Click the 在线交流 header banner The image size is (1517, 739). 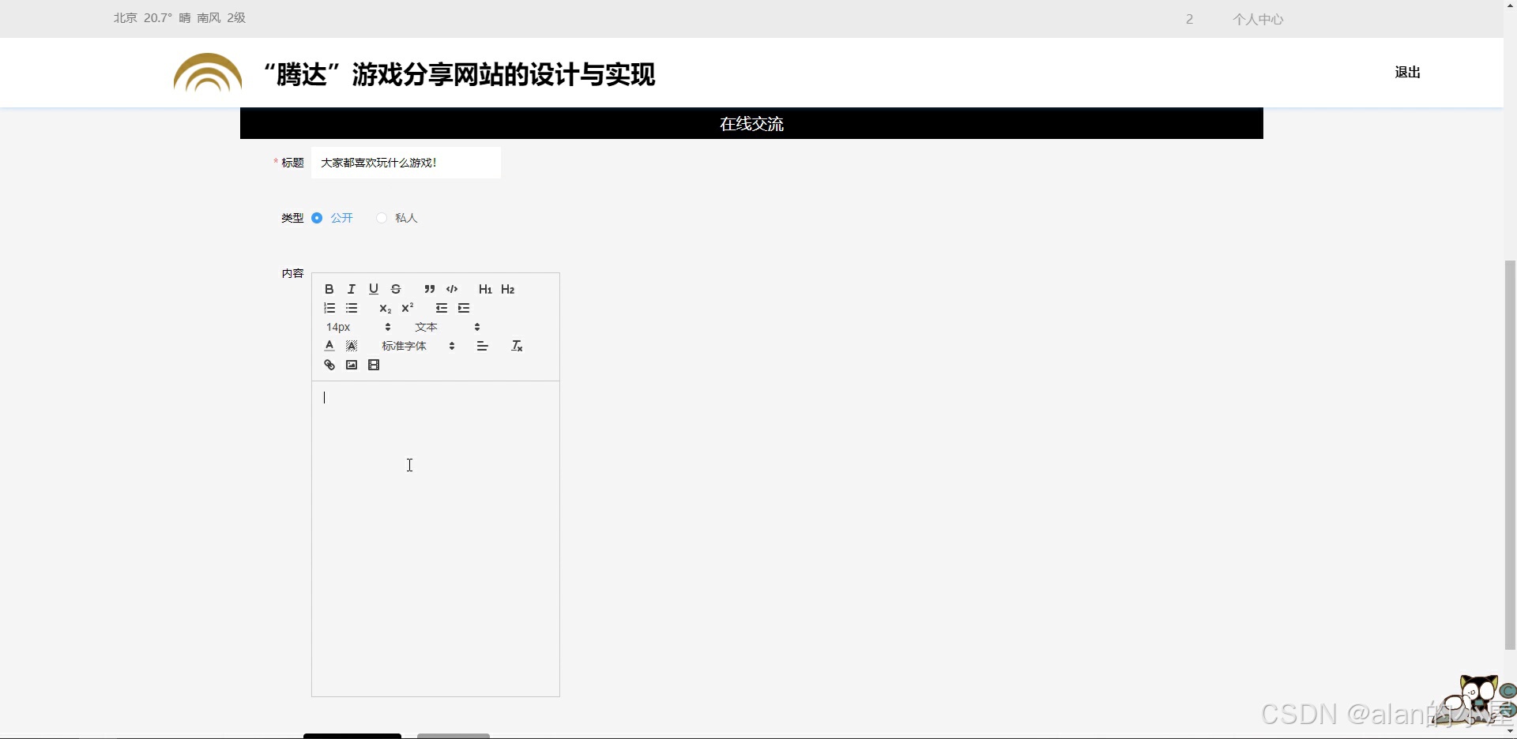click(751, 123)
